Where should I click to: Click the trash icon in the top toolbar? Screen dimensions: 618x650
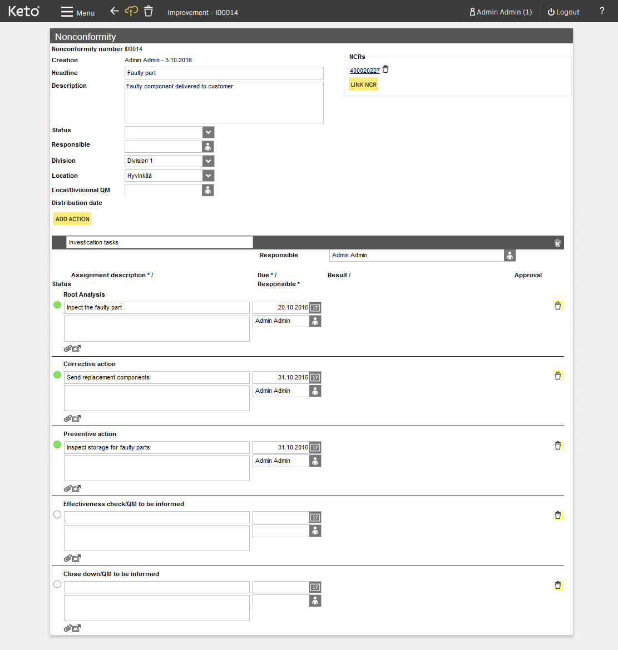[148, 11]
